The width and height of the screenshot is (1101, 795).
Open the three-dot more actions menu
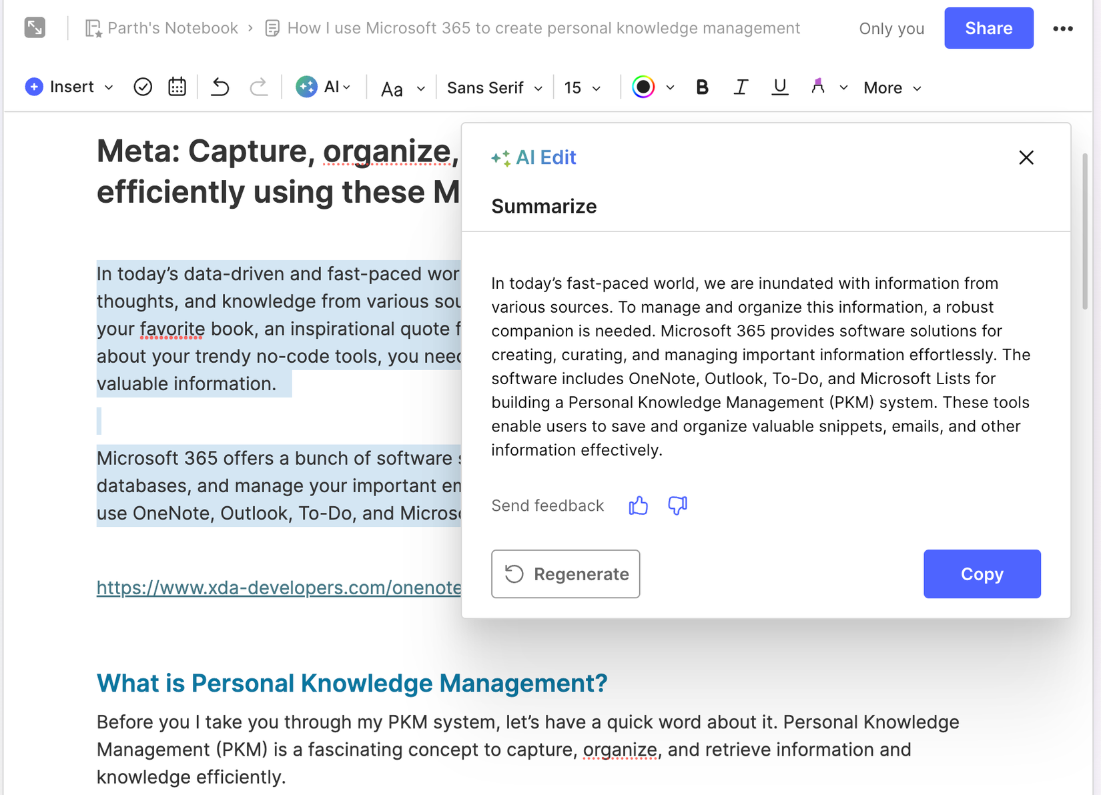pyautogui.click(x=1063, y=29)
